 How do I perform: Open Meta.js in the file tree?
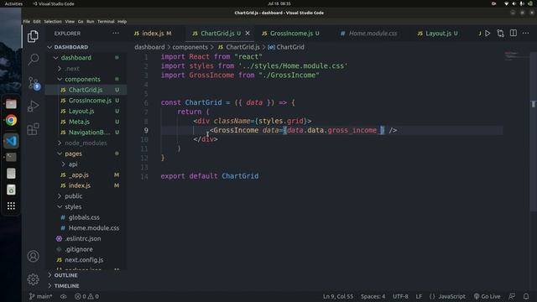[x=79, y=122]
